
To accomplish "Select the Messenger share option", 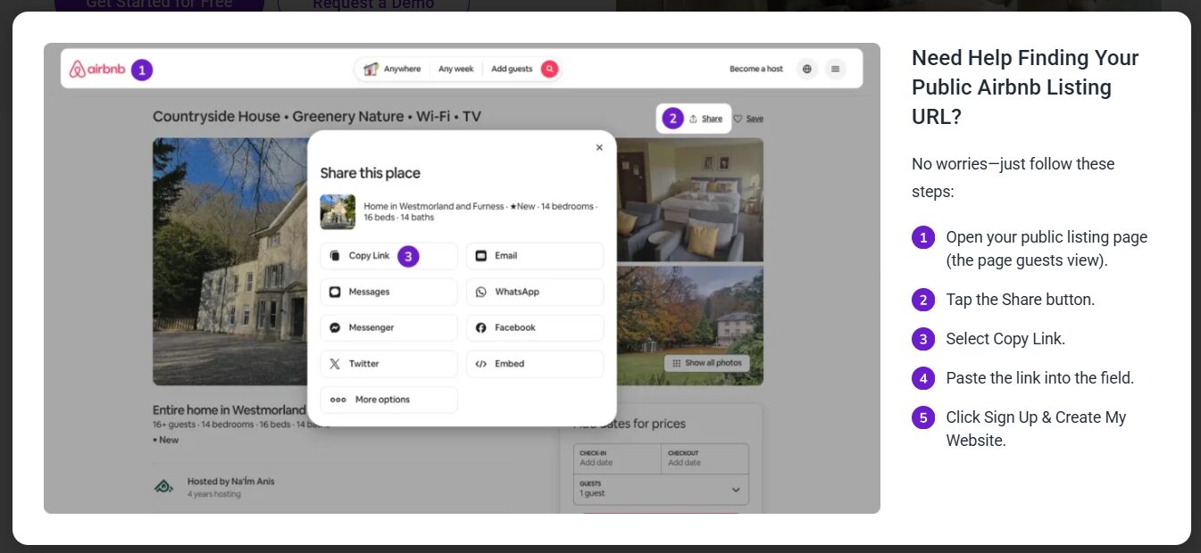I will (388, 327).
